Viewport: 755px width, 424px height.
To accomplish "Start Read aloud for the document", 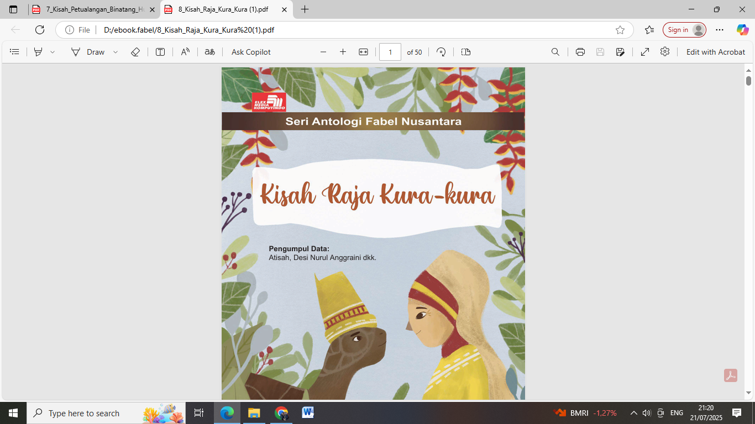I will 184,51.
